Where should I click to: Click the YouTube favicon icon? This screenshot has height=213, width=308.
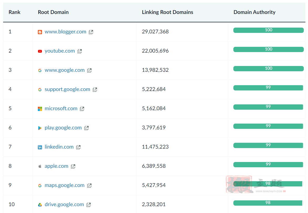pos(40,51)
